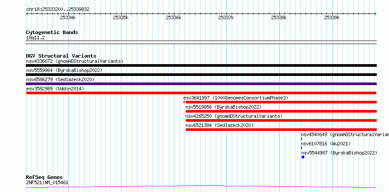This screenshot has width=389, height=192.
Task: Click the red bar below nsv4265250
Action: point(281,120)
